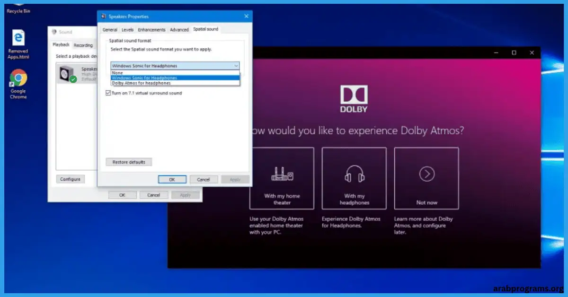Click With my headphones label
568x297 pixels.
(x=354, y=199)
